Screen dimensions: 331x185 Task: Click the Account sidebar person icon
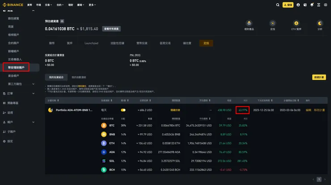[x=4, y=122]
